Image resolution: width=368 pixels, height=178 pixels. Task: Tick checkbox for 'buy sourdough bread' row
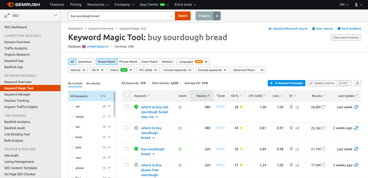[x=126, y=149]
